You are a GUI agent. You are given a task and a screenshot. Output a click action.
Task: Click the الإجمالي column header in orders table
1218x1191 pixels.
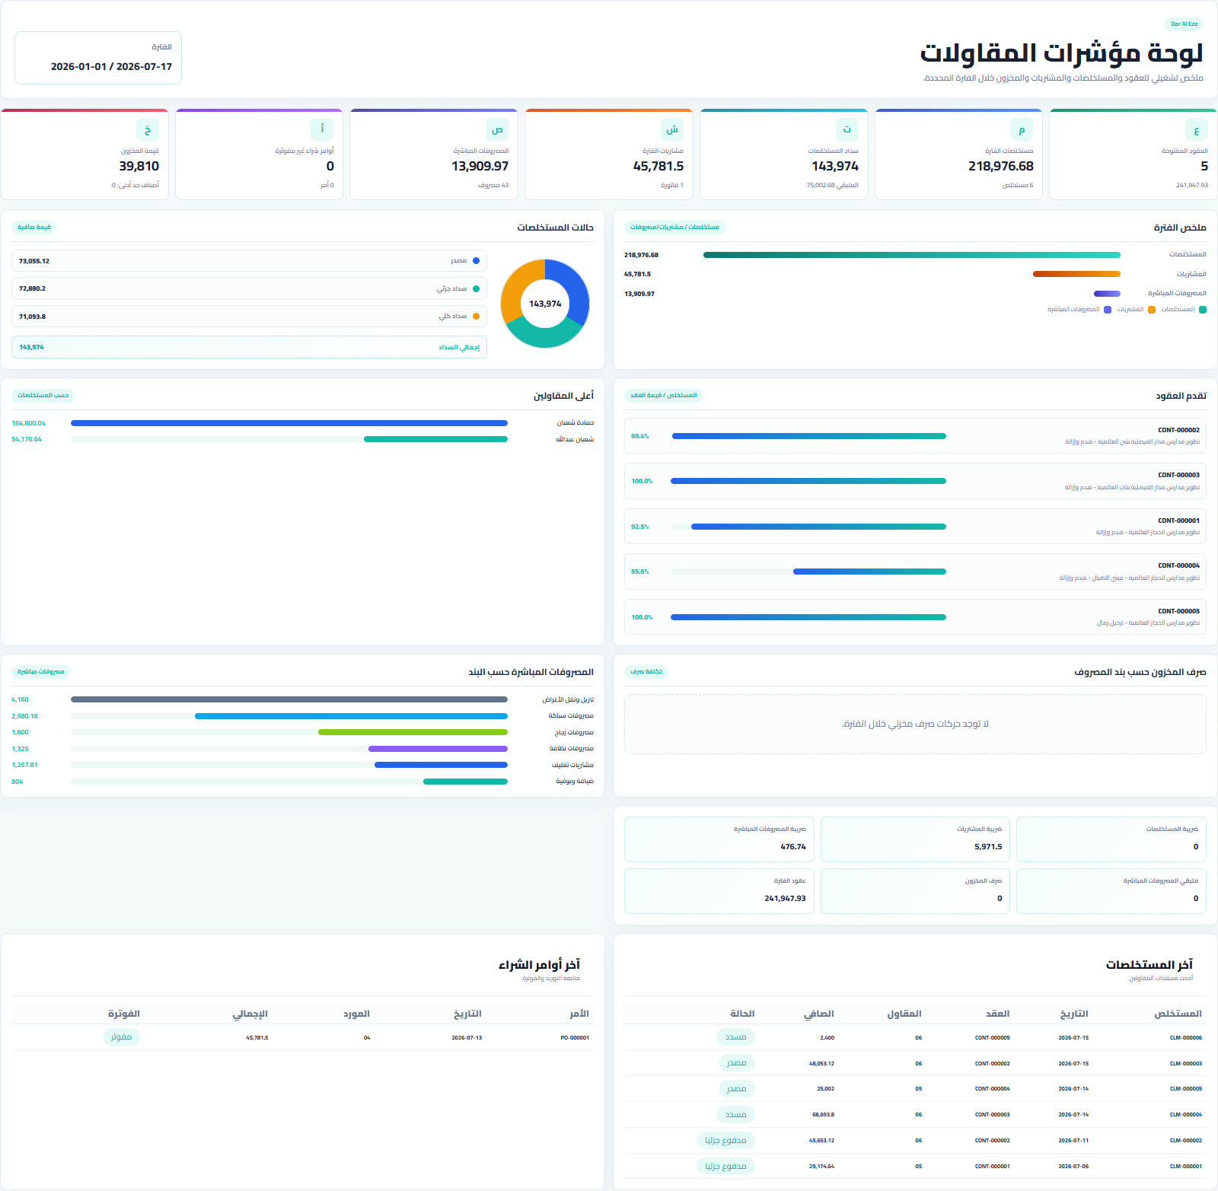tap(250, 1014)
